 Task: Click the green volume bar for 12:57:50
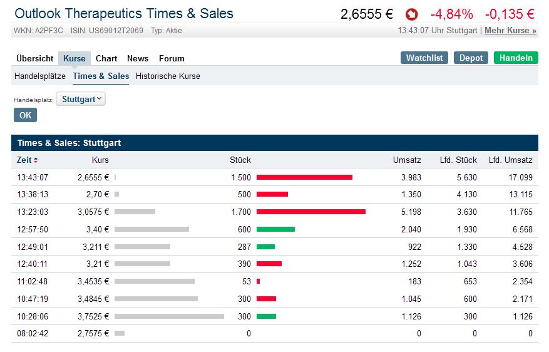tap(275, 229)
